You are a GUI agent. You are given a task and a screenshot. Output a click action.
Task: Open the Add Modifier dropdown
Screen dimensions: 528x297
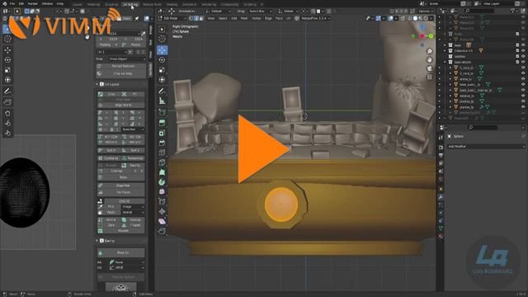tap(486, 147)
